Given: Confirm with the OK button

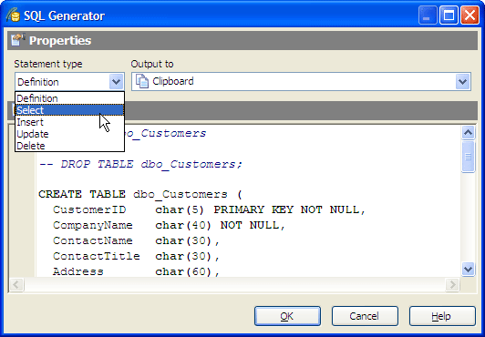Looking at the screenshot, I should [x=287, y=316].
